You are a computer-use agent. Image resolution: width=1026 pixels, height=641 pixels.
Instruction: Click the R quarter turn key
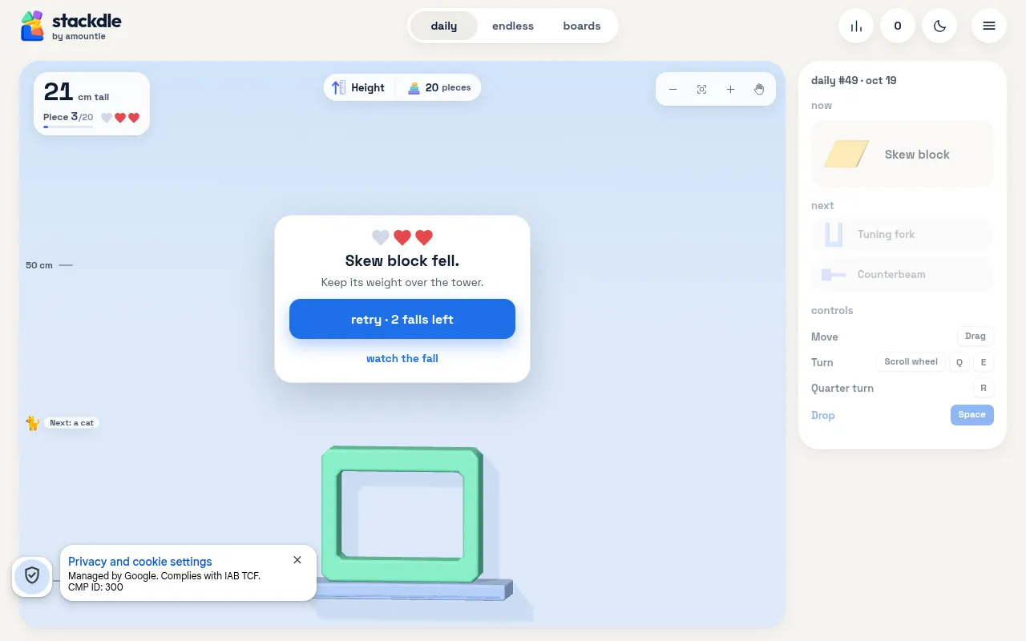tap(984, 389)
